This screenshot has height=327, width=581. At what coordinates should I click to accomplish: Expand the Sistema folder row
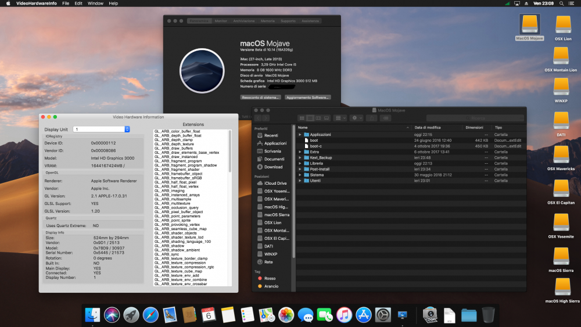(x=300, y=175)
